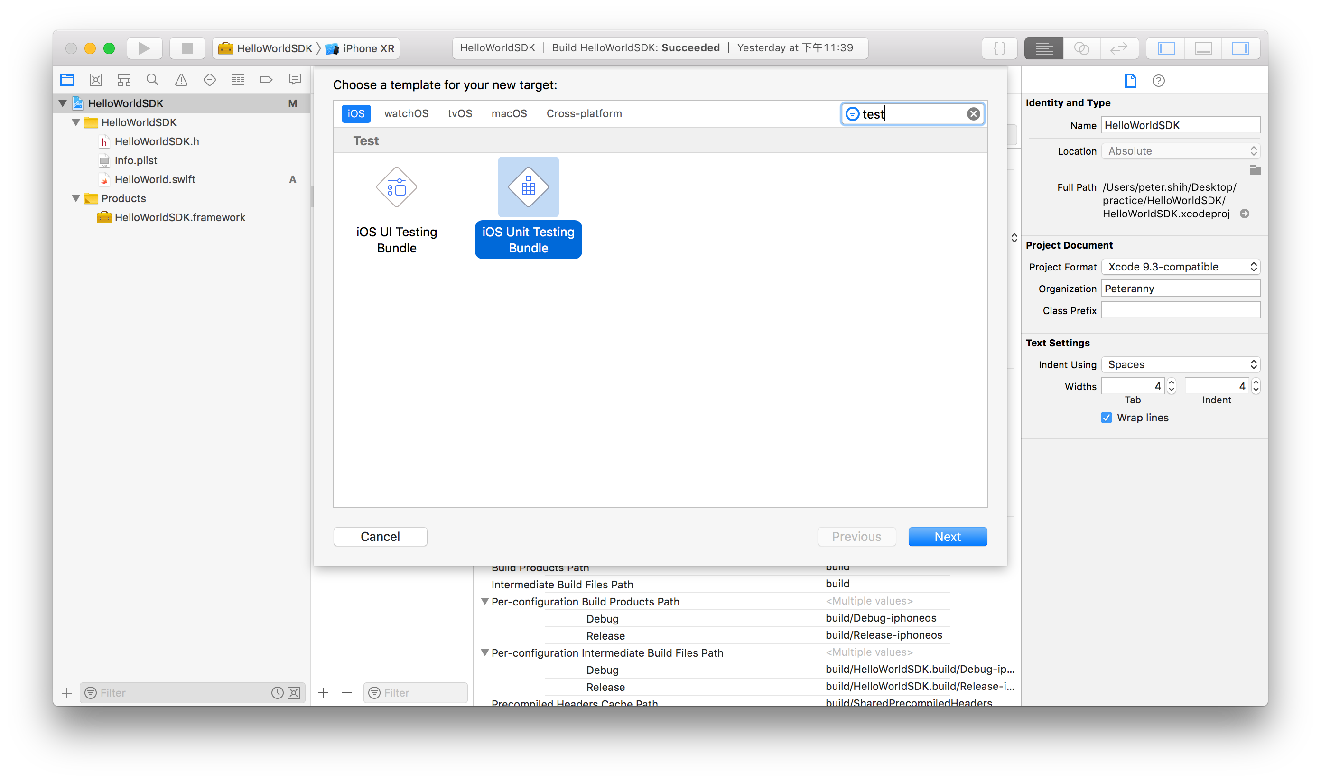Open the Report navigator speech bubble icon

[x=295, y=80]
